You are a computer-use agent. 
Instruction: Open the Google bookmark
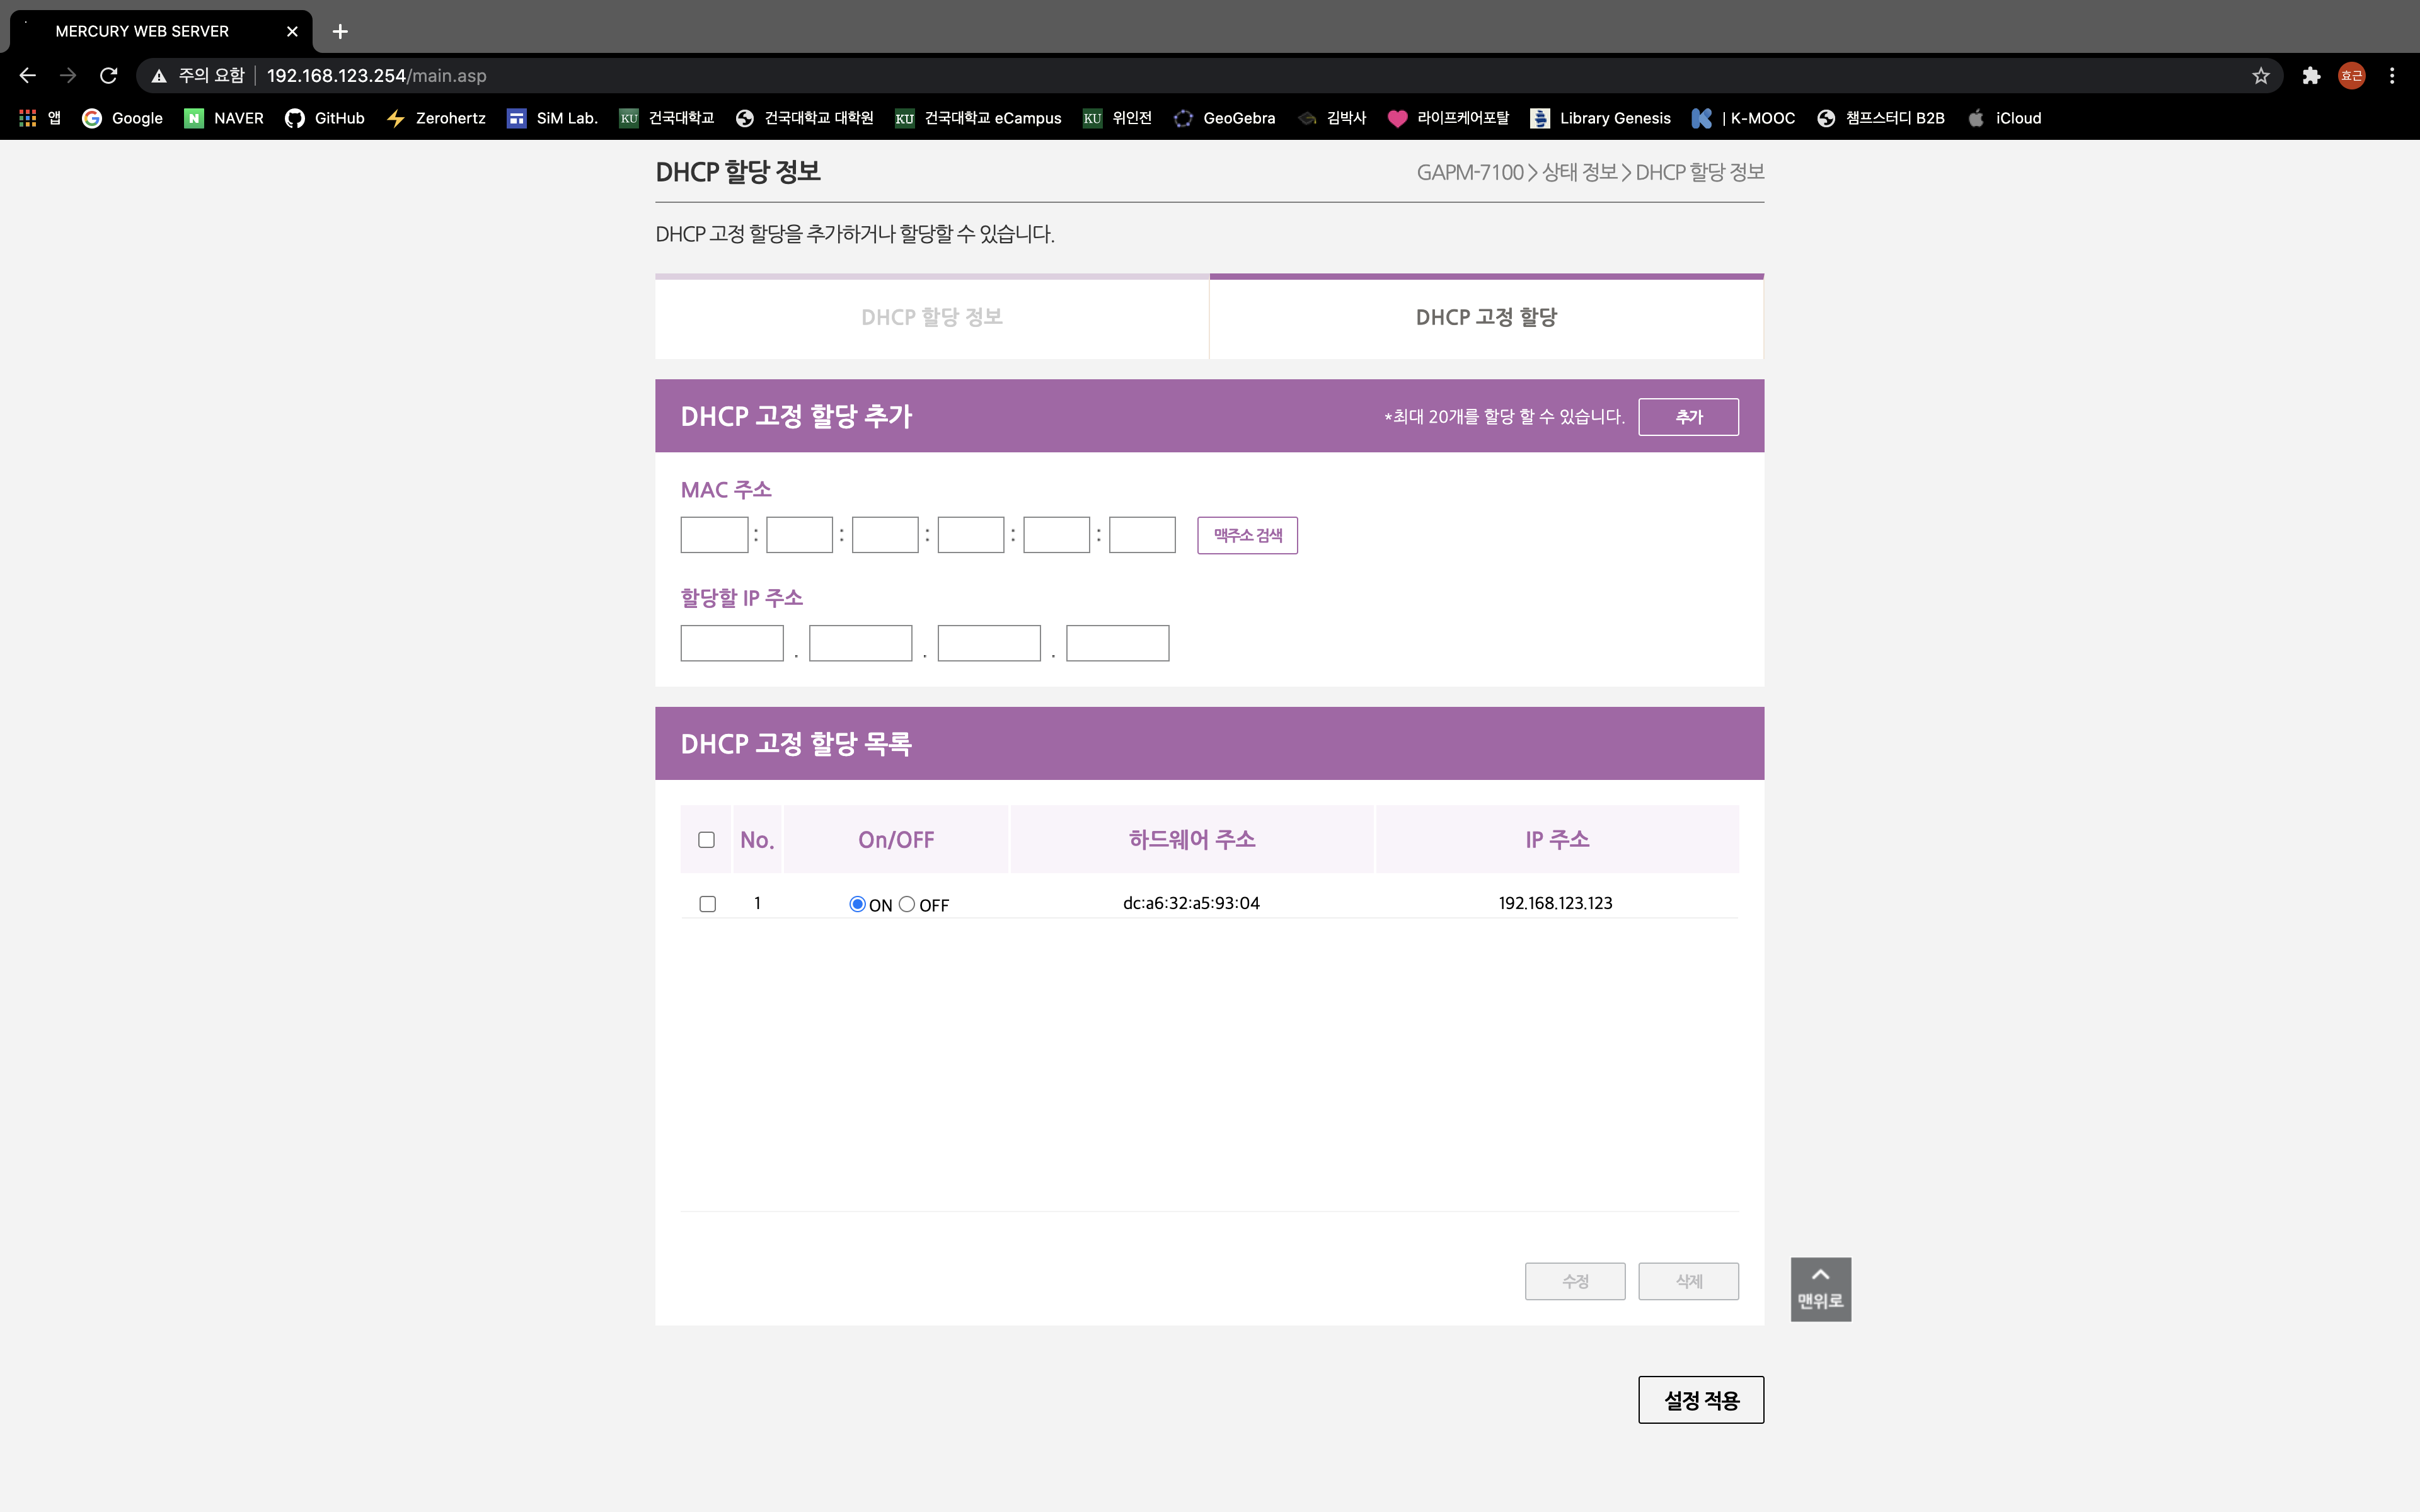pyautogui.click(x=122, y=118)
